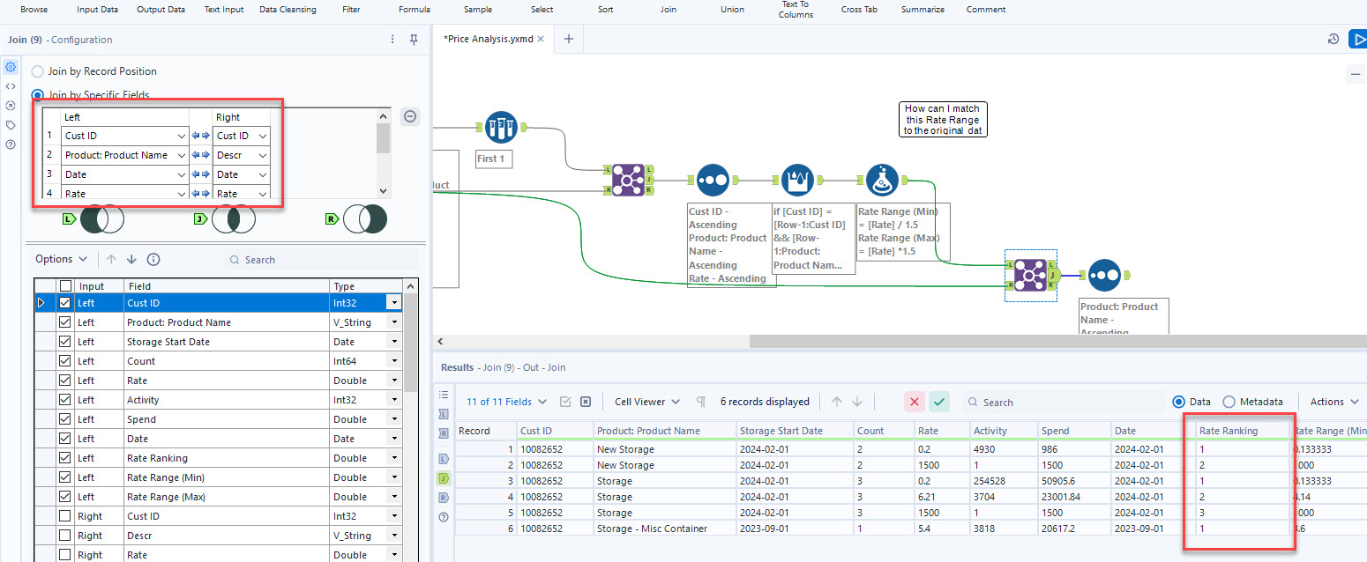Screen dimensions: 1367x562
Task: Open the XML view in the configuration sidebar
Action: (x=11, y=85)
